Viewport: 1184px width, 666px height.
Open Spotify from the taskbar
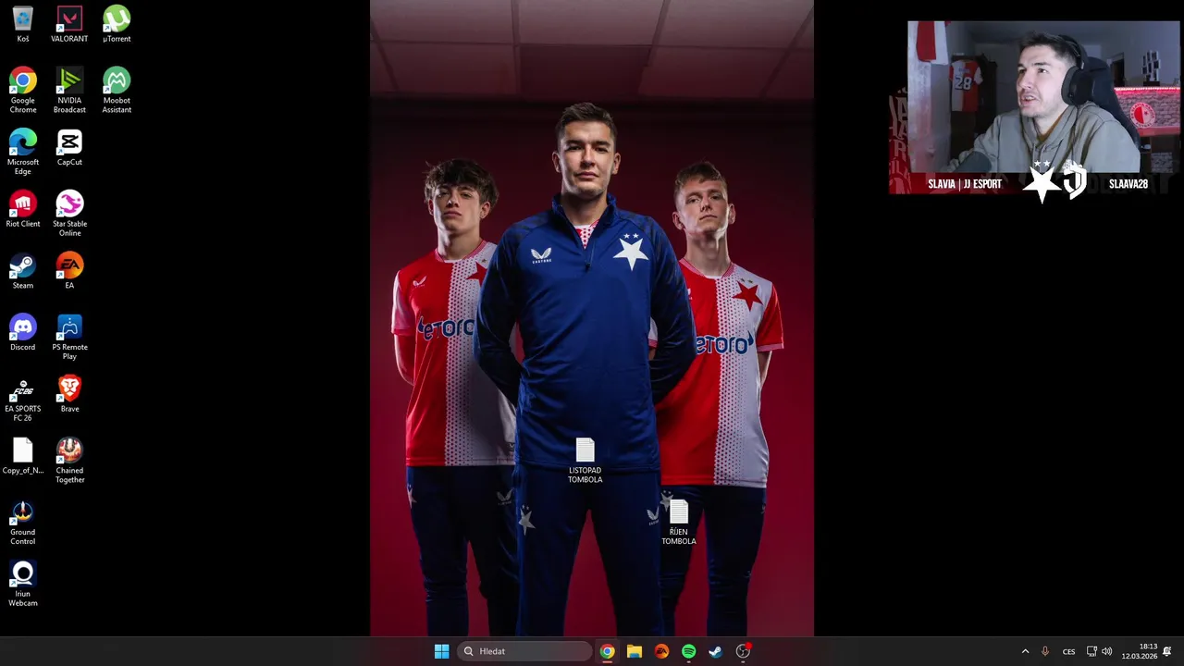(688, 651)
